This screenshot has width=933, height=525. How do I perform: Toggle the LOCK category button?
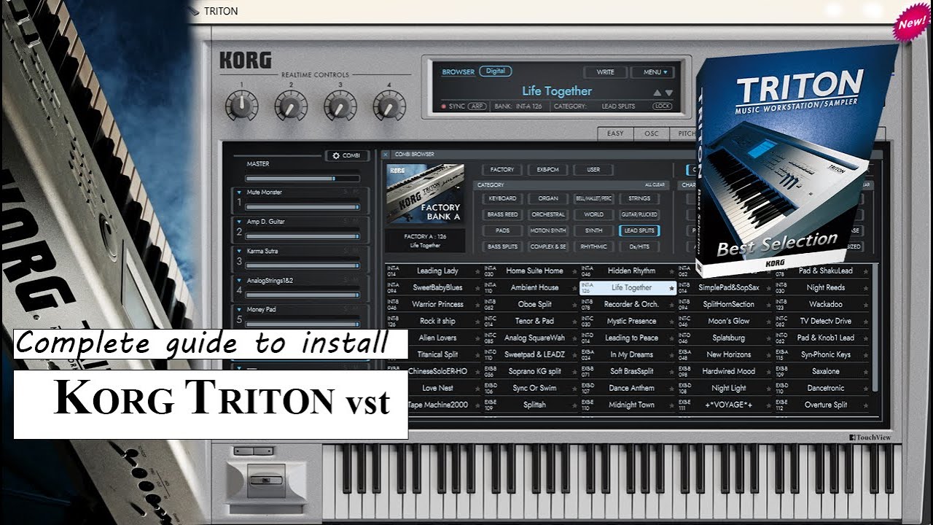(662, 106)
